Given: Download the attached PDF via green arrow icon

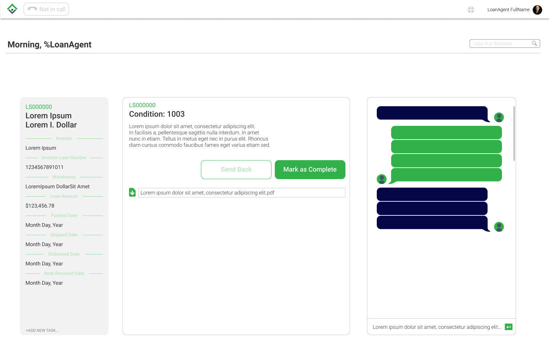Looking at the screenshot, I should click(132, 193).
